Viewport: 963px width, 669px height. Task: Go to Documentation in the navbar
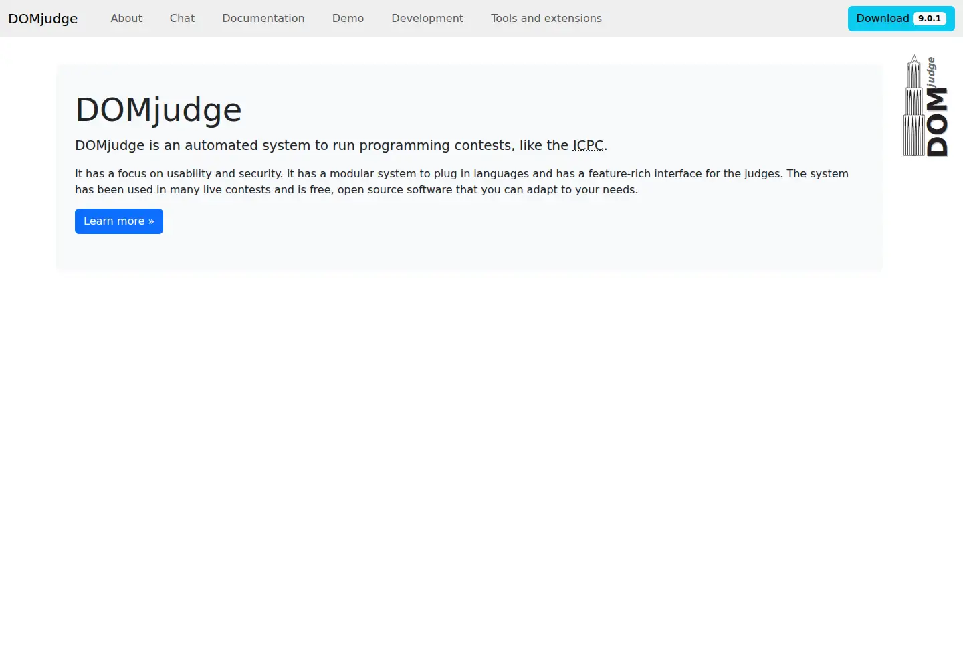263,19
